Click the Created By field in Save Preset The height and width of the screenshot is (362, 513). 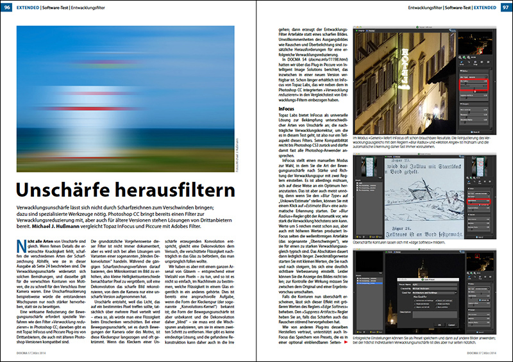click(x=435, y=289)
